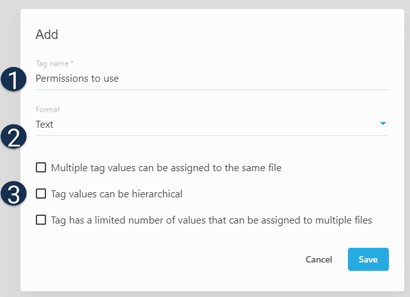Click the blue Format dropdown arrow
Image resolution: width=410 pixels, height=297 pixels.
[x=383, y=124]
